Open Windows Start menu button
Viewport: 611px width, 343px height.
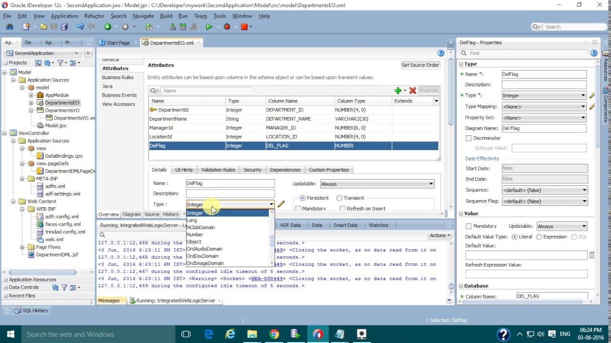point(11,334)
